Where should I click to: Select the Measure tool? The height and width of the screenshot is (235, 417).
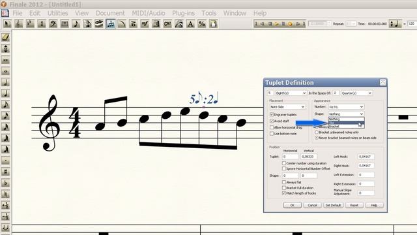tap(65, 24)
